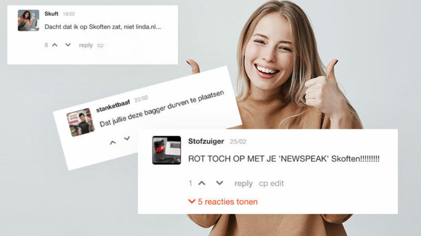Reply to Skuft's comment
This screenshot has width=421, height=236.
(x=85, y=45)
